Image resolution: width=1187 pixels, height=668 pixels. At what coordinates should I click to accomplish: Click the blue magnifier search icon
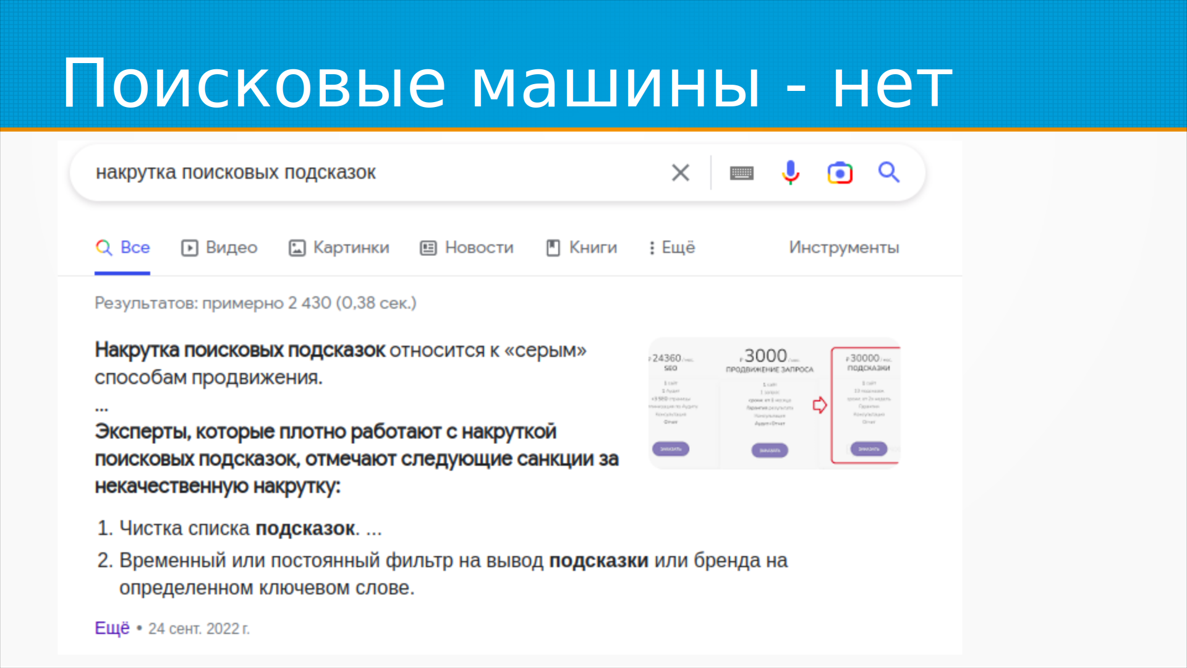click(x=888, y=173)
